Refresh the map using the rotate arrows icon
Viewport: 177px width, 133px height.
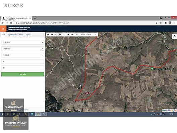click(56, 34)
